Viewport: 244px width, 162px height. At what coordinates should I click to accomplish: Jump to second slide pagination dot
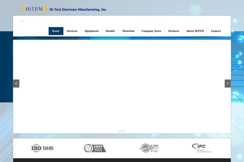pyautogui.click(x=122, y=131)
